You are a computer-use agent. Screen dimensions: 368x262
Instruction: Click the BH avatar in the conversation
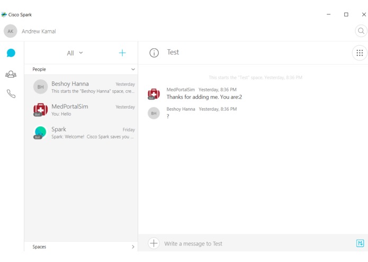(154, 113)
